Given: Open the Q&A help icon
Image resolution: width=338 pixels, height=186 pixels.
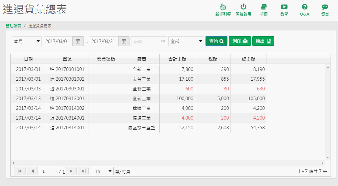Looking at the screenshot, I should [x=305, y=10].
